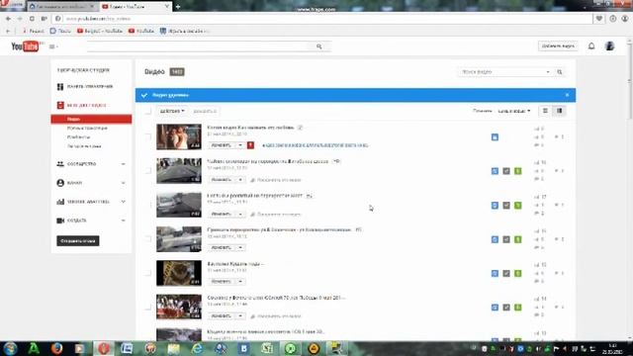Open thumbnail of the first video

[x=179, y=136]
